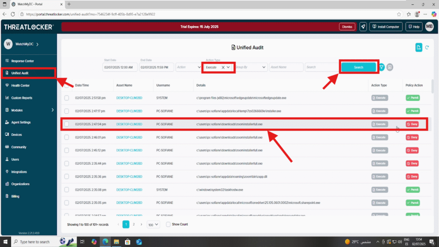Click the Asset Name filter field

[x=286, y=67]
